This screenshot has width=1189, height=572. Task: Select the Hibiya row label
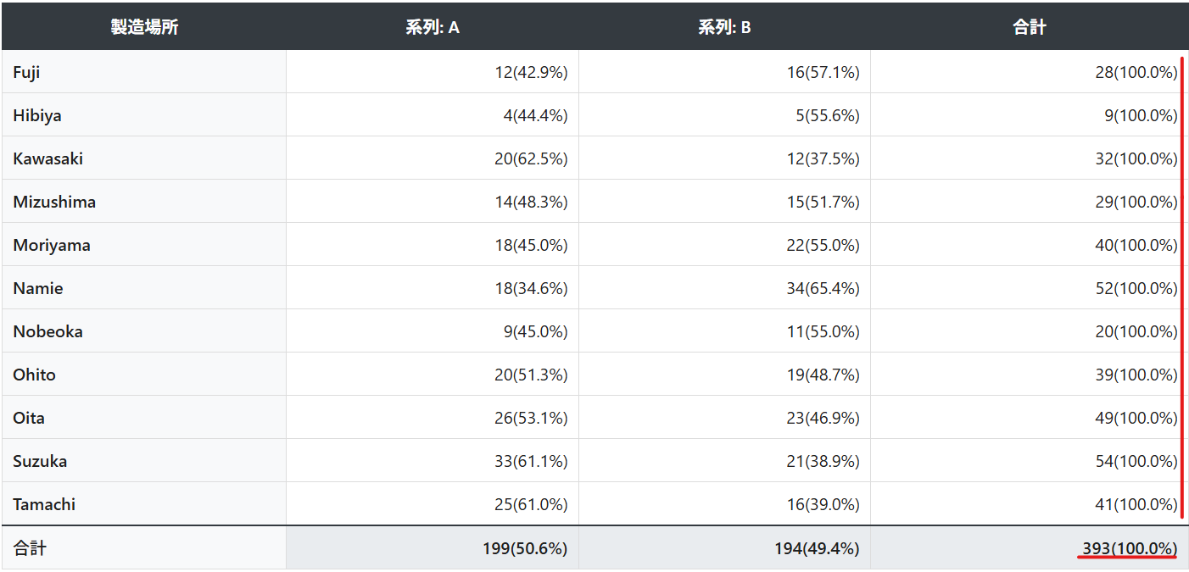[x=37, y=115]
